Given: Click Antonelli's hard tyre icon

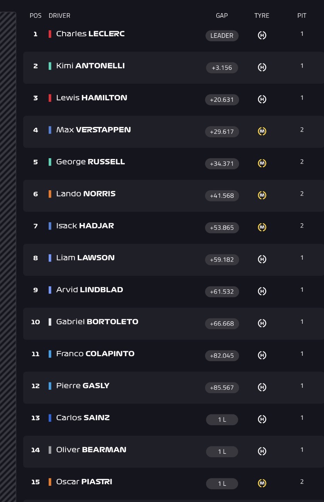Looking at the screenshot, I should pyautogui.click(x=262, y=68).
